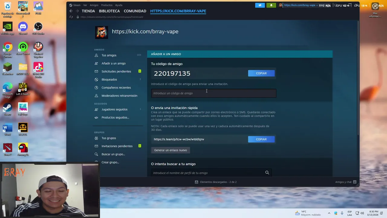Reload the Steam page with refresh icon
The height and width of the screenshot is (218, 387).
click(x=71, y=17)
